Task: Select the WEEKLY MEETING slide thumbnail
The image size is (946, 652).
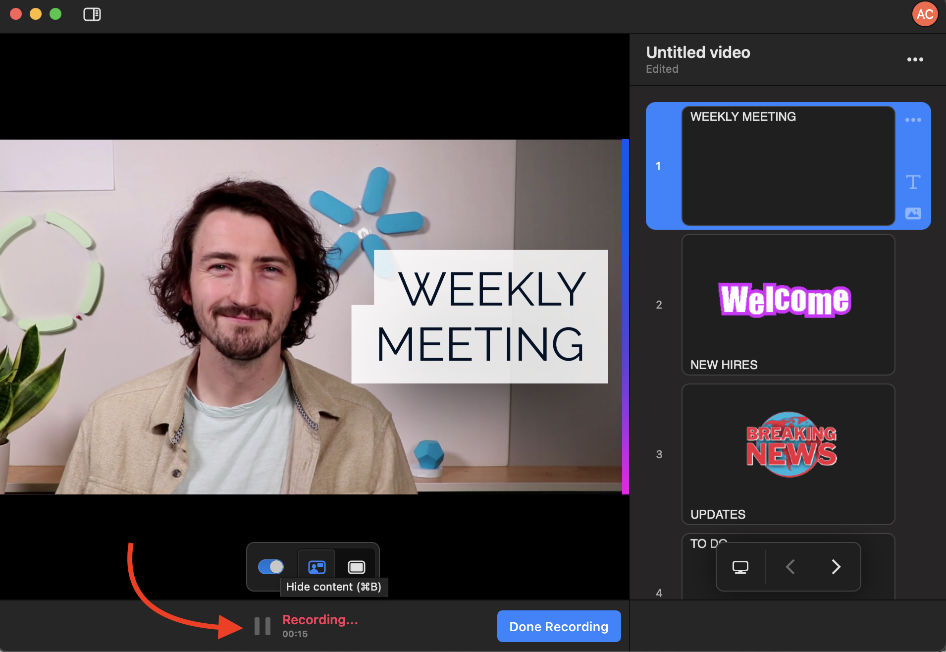Action: (788, 166)
